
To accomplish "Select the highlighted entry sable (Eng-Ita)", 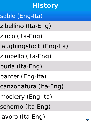I will [45, 16].
